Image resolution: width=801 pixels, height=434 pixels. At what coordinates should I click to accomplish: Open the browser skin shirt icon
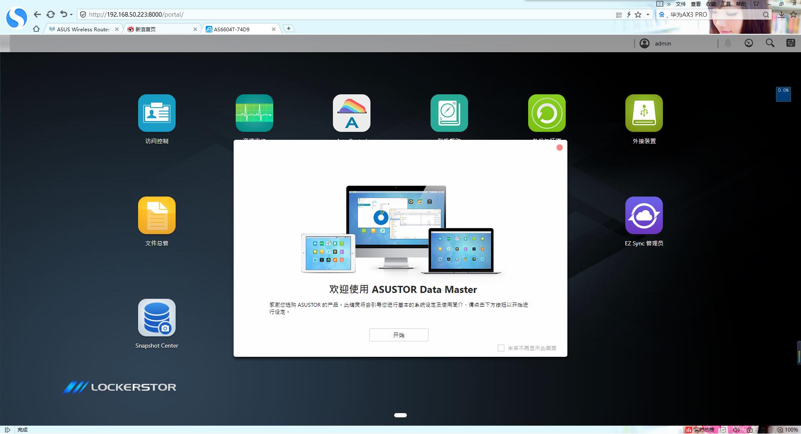[x=756, y=4]
